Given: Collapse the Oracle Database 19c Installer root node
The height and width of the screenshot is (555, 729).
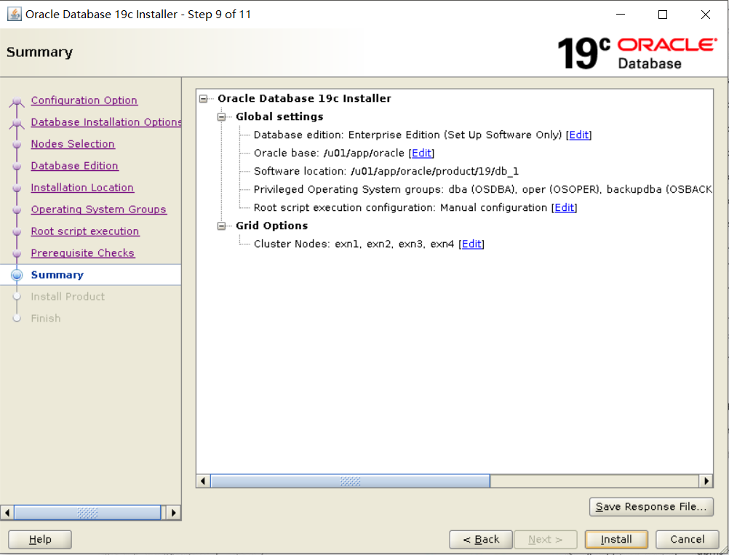Looking at the screenshot, I should point(203,98).
